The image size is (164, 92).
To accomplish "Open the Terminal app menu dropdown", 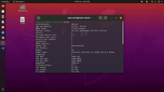I will 19,2.
